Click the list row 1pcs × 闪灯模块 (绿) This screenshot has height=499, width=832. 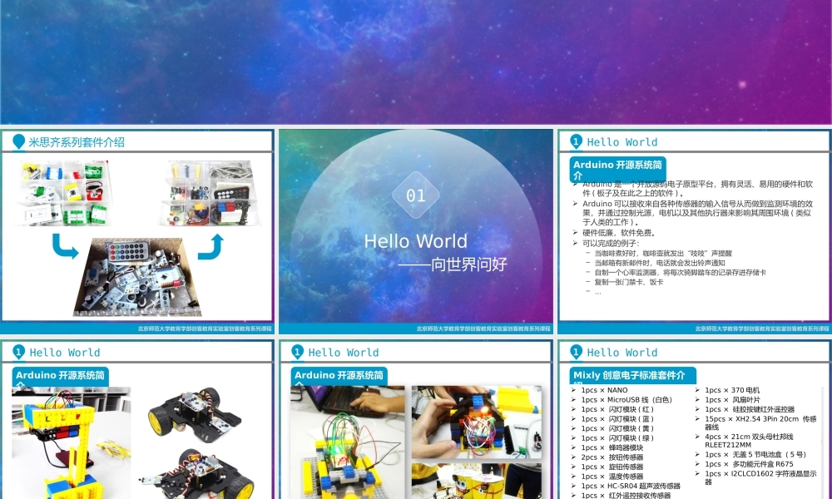(617, 438)
